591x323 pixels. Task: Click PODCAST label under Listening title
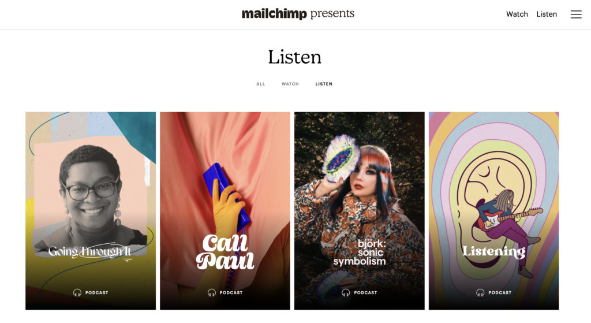pyautogui.click(x=500, y=293)
